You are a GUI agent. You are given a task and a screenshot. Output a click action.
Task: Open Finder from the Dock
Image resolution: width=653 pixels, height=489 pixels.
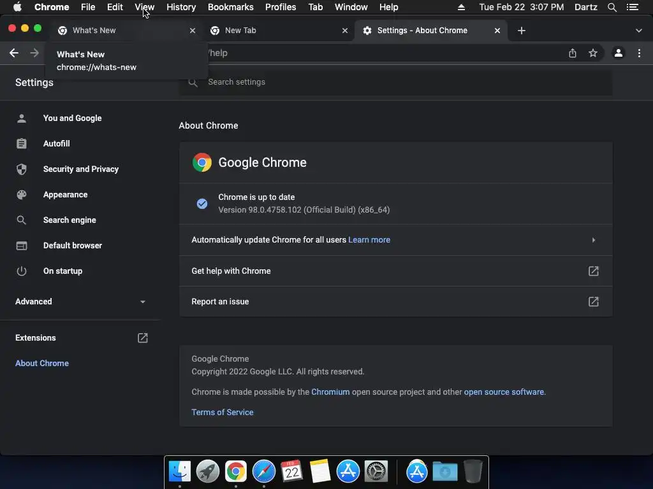pos(180,472)
